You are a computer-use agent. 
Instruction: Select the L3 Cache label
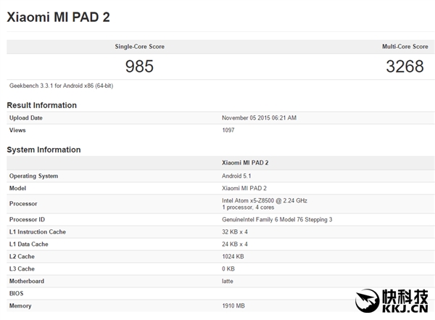[x=22, y=269]
